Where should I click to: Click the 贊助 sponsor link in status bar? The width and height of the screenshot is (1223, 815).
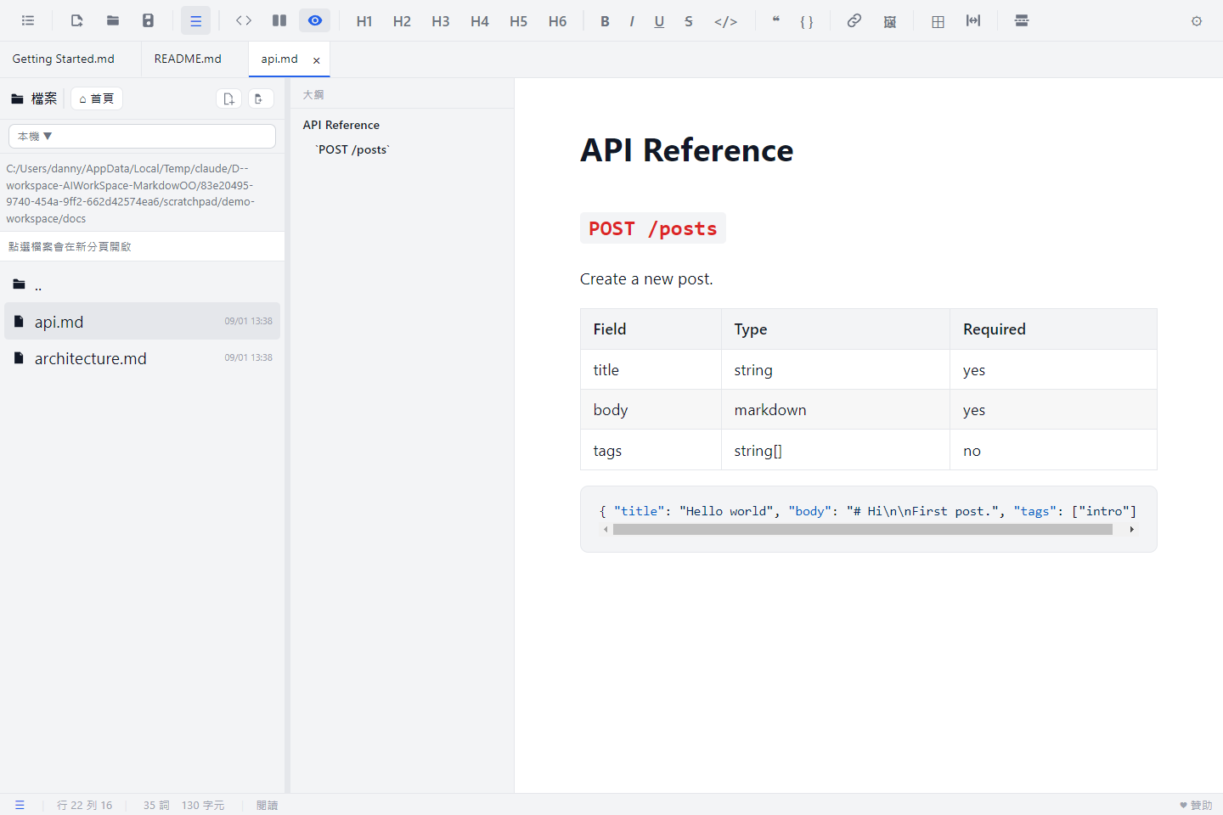coord(1196,805)
